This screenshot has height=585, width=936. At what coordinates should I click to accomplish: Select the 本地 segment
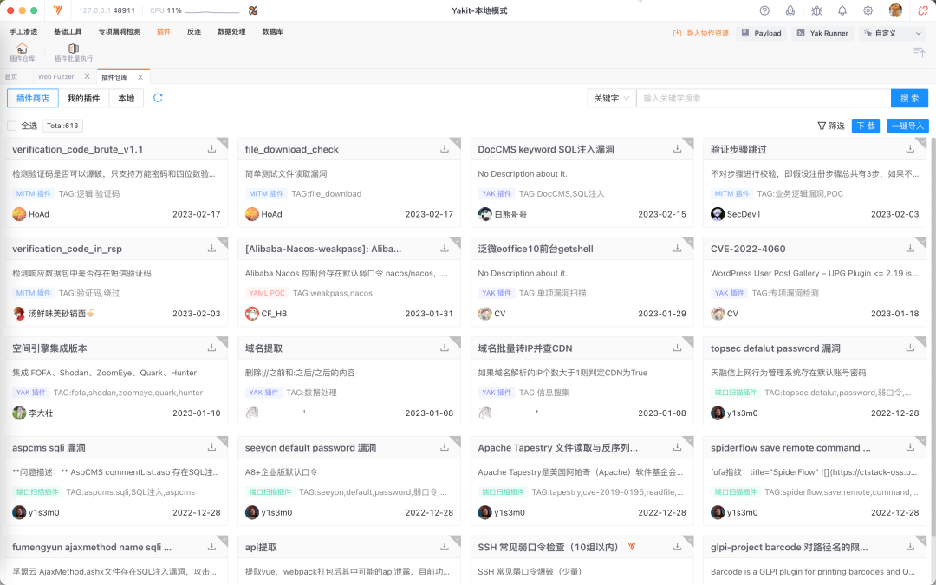point(127,99)
